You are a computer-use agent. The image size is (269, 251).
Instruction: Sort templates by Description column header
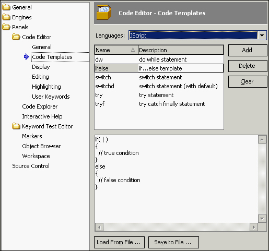[181, 50]
